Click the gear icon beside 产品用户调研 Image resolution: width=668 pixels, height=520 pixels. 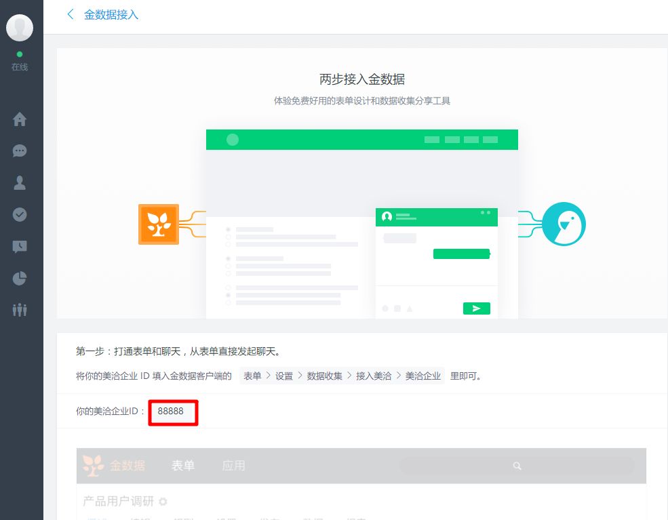pyautogui.click(x=163, y=502)
